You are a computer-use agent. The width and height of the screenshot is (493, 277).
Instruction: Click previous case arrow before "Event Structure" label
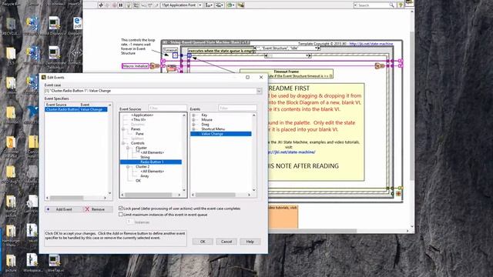(x=255, y=48)
